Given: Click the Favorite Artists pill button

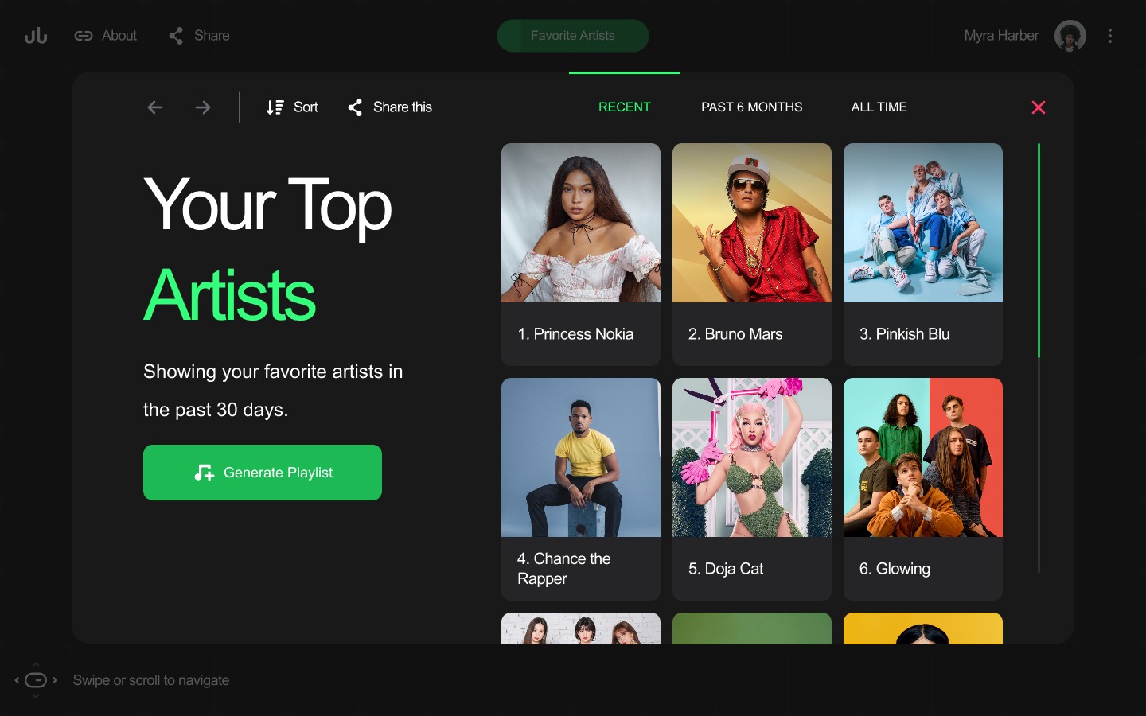Looking at the screenshot, I should click(x=573, y=36).
